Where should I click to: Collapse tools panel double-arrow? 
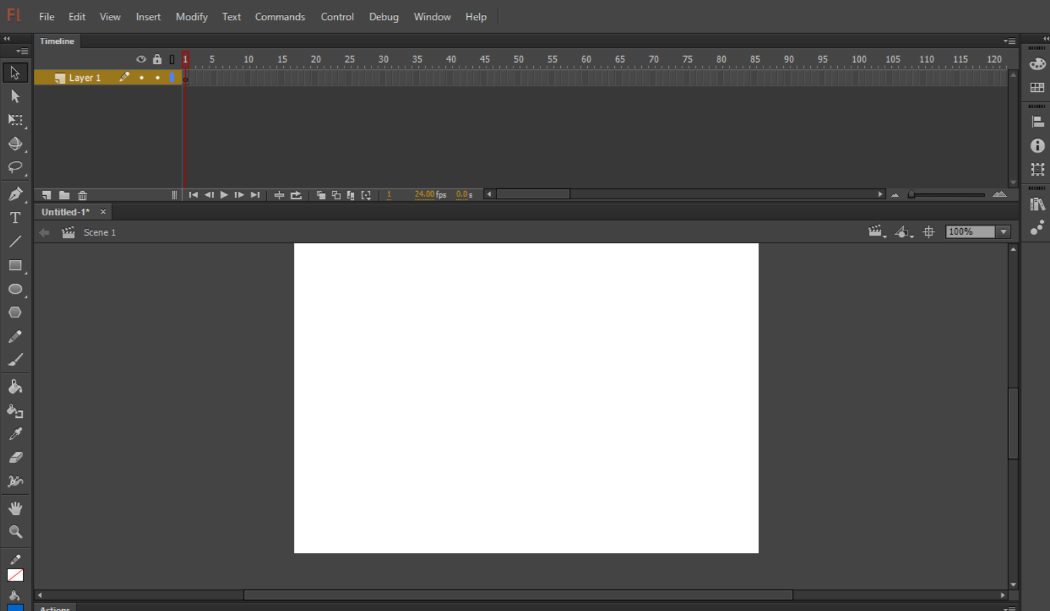(7, 38)
